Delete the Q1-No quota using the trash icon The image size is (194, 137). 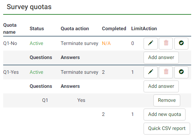pyautogui.click(x=166, y=44)
